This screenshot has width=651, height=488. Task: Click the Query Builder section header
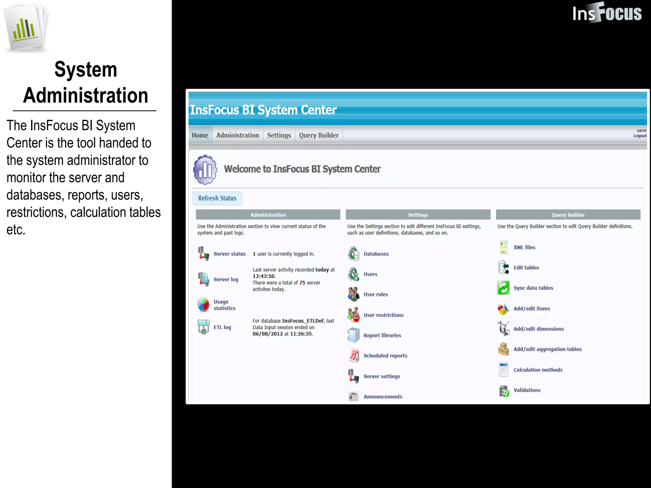[568, 215]
